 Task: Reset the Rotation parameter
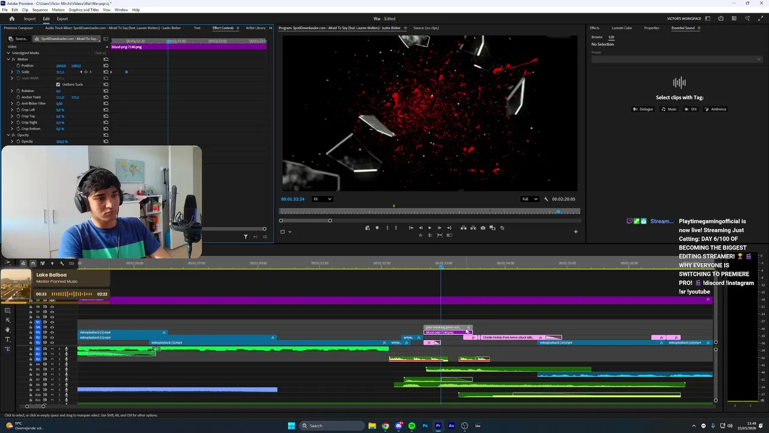point(106,91)
